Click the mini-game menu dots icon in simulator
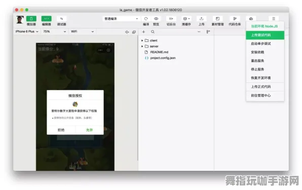Image resolution: width=302 pixels, height=190 pixels. click(x=100, y=50)
